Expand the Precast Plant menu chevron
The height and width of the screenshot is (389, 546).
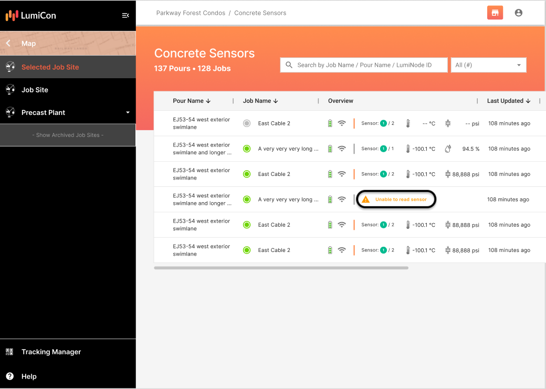(x=127, y=112)
